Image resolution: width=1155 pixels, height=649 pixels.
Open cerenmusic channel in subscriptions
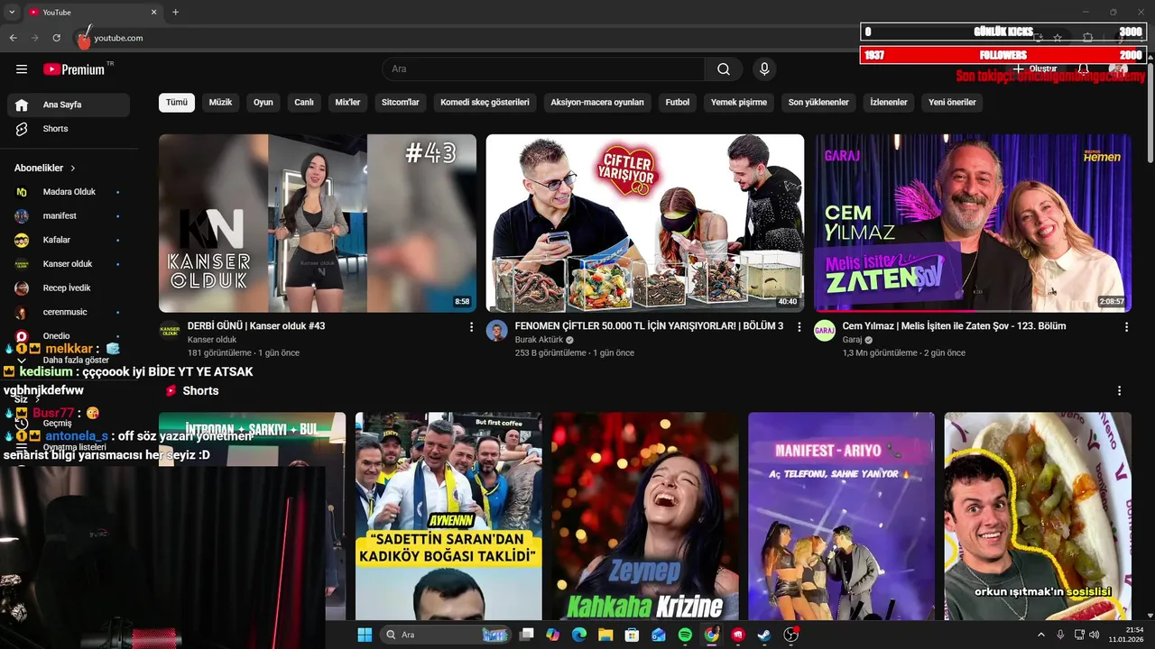click(69, 313)
